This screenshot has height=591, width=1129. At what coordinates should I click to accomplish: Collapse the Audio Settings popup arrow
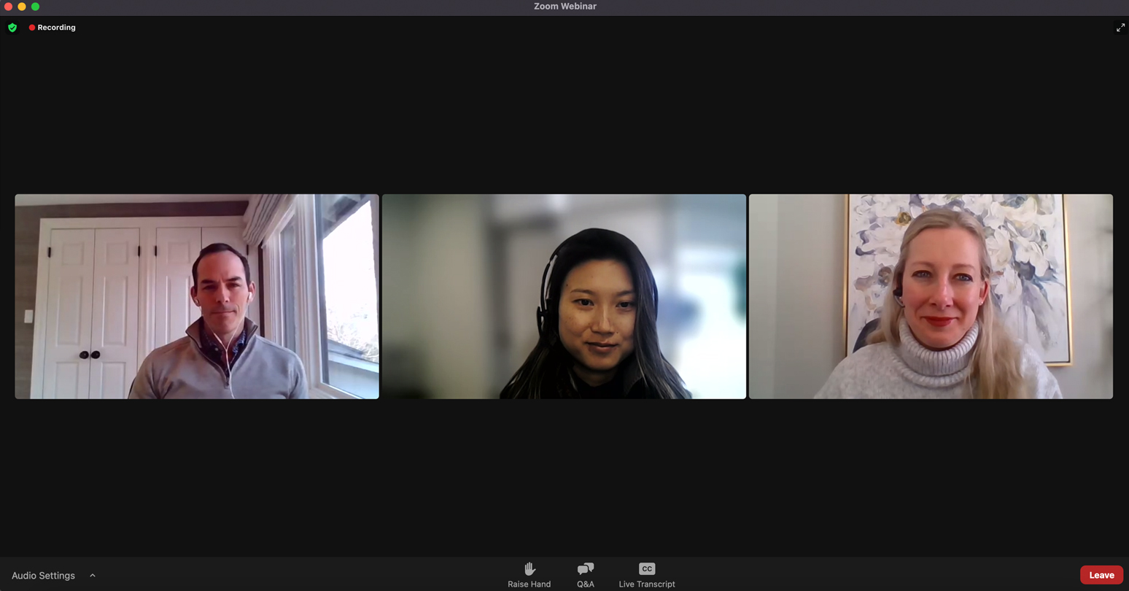92,576
